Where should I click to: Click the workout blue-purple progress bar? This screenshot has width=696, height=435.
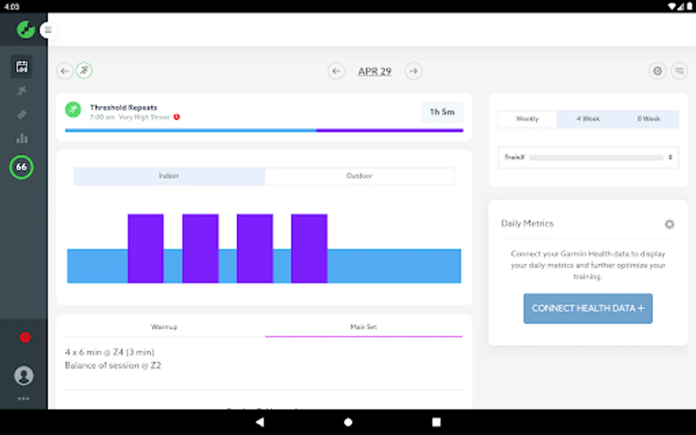click(264, 130)
